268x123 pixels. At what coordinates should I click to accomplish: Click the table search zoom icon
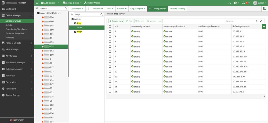pos(256,21)
